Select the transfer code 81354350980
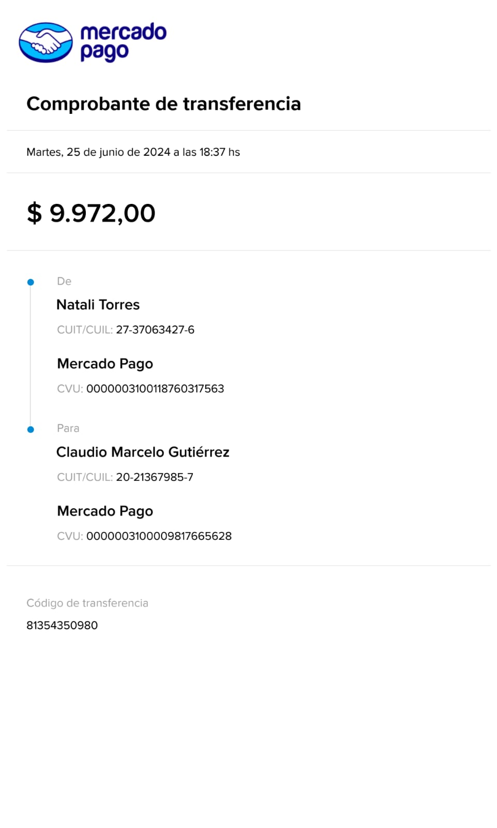The image size is (497, 828). [x=62, y=625]
